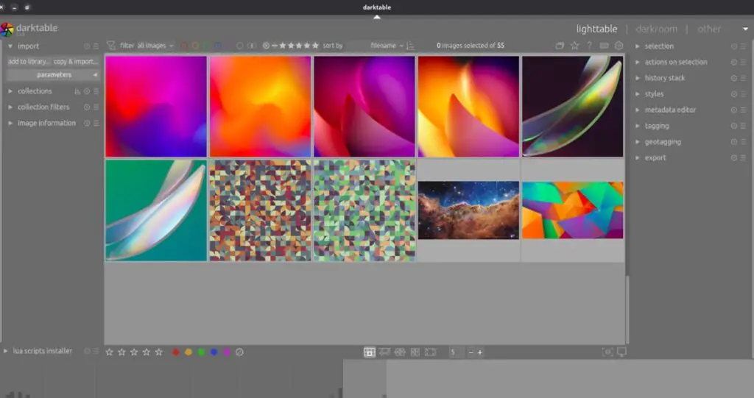
Task: Expand the metadata editor module
Action: 638,110
